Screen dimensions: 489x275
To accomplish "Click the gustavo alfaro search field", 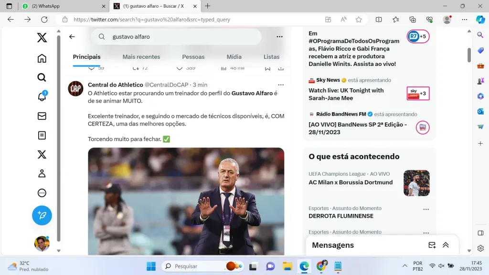I will coord(181,37).
